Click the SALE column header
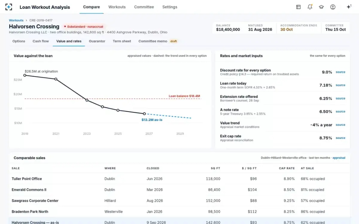The image size is (359, 224). [x=16, y=168]
